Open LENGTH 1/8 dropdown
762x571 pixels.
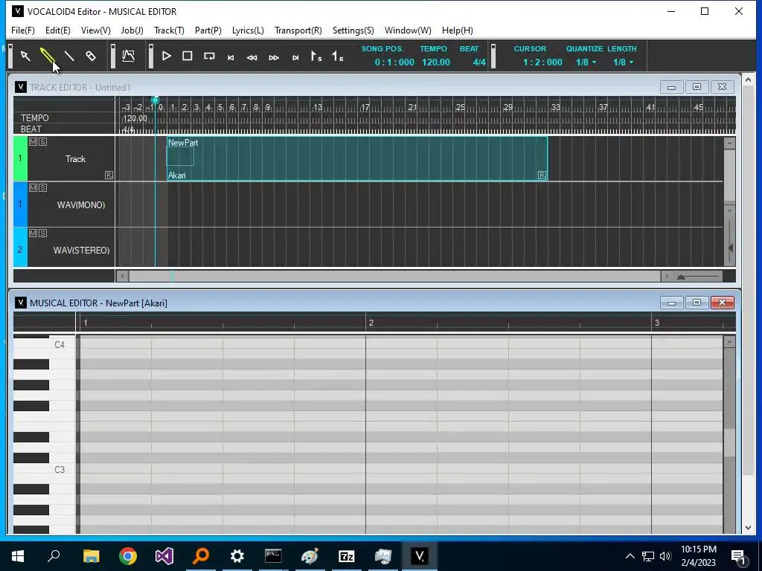coord(623,62)
